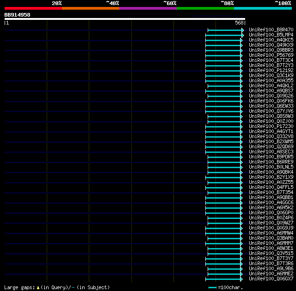296x291 pixels.
Task: Select the UniRef100_A8SEC3 label
Action: coord(271,152)
